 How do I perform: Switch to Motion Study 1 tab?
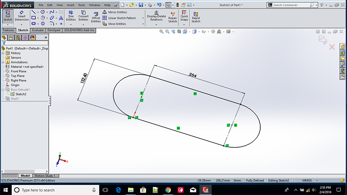tap(45, 175)
